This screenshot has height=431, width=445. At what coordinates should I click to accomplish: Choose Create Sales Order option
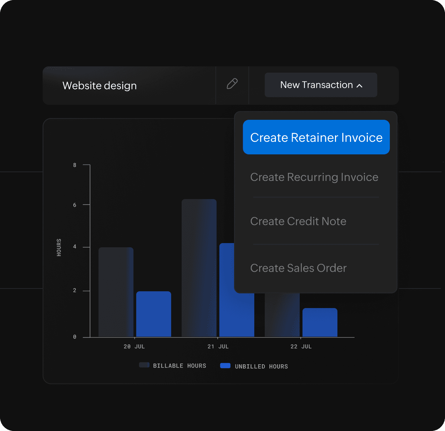point(298,268)
